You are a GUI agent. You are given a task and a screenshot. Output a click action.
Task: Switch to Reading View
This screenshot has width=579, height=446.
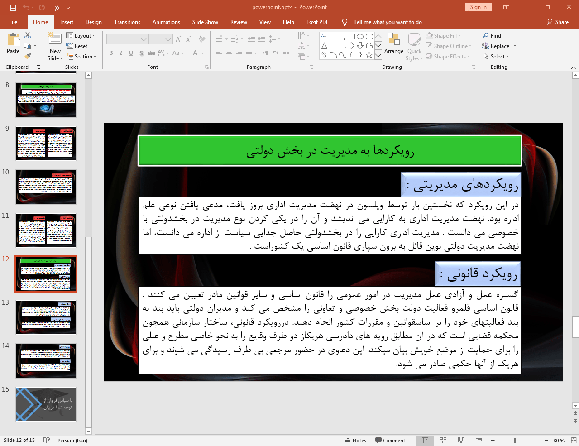(461, 441)
